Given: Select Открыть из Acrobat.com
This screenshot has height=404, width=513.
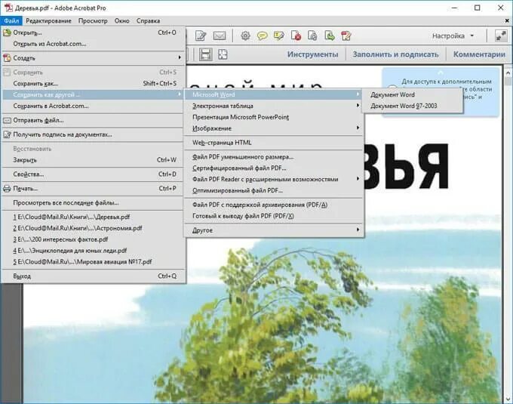Looking at the screenshot, I should click(94, 44).
